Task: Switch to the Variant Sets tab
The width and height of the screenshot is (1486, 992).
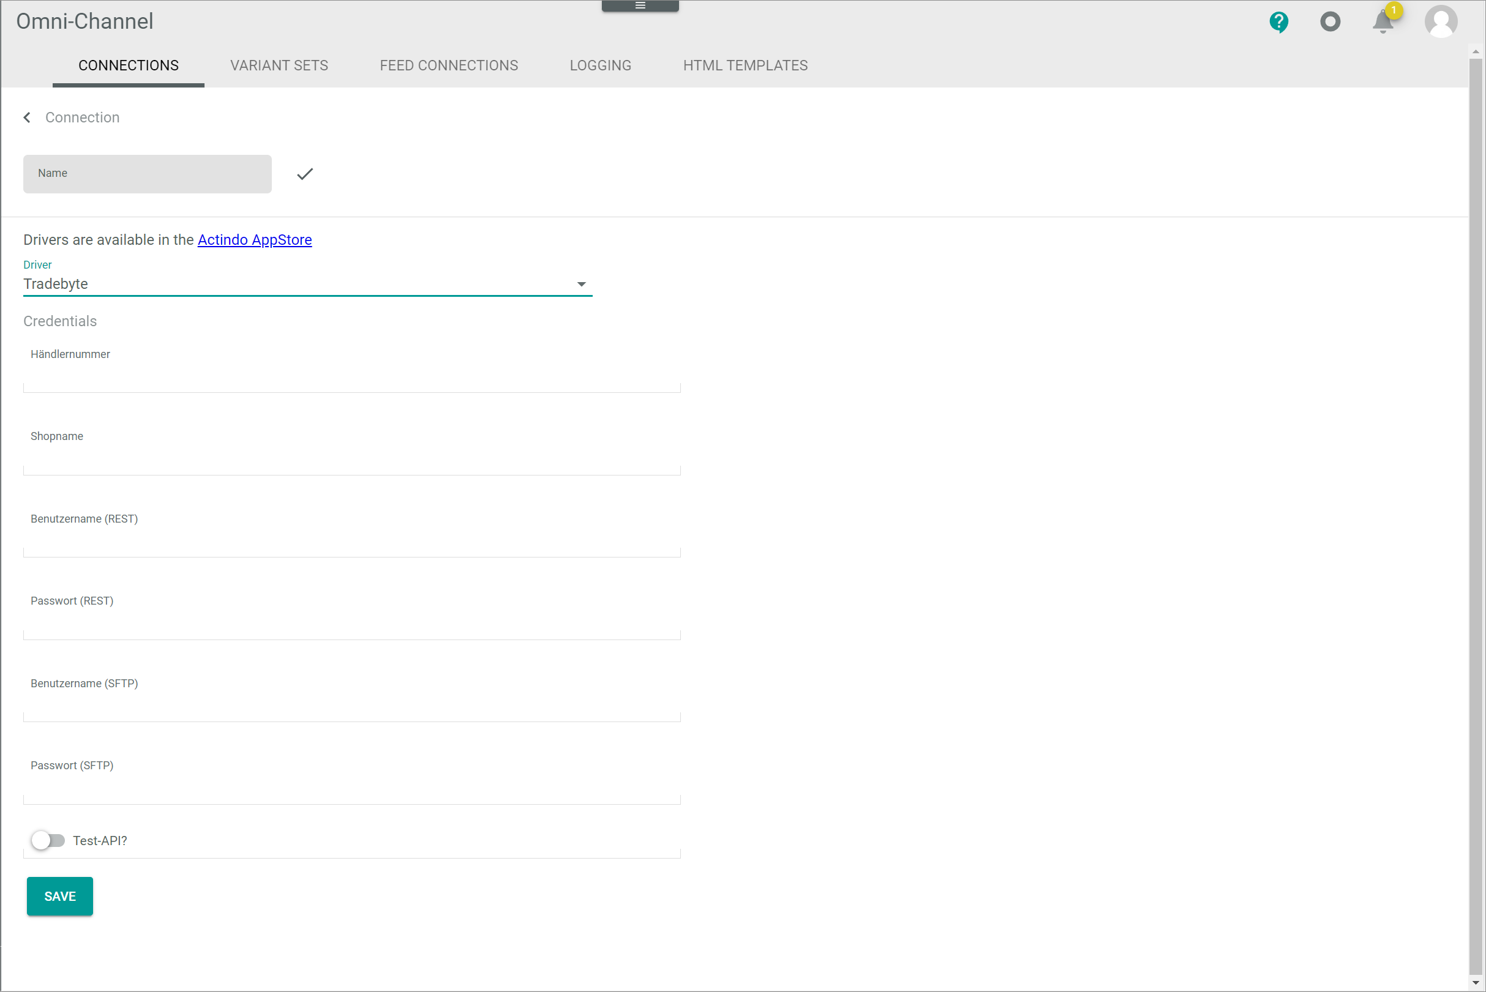Action: (279, 66)
